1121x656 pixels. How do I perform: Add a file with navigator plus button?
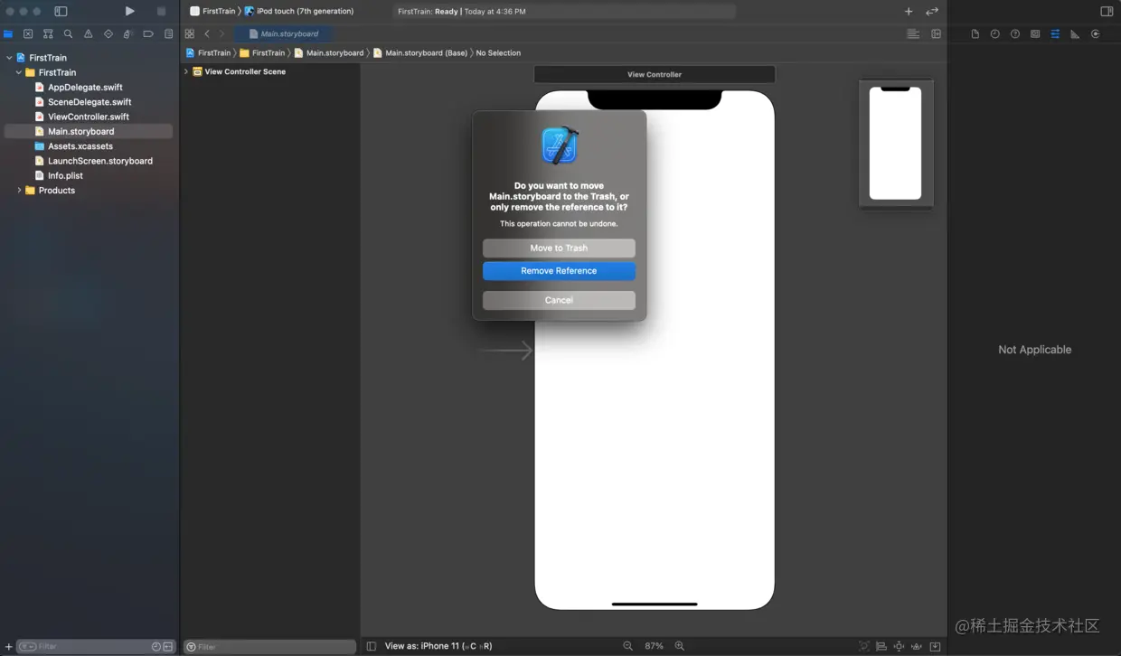point(8,647)
